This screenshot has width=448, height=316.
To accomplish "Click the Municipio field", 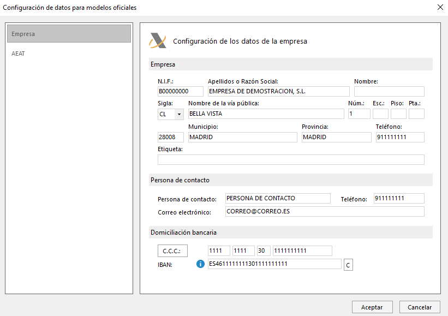I will tap(242, 137).
